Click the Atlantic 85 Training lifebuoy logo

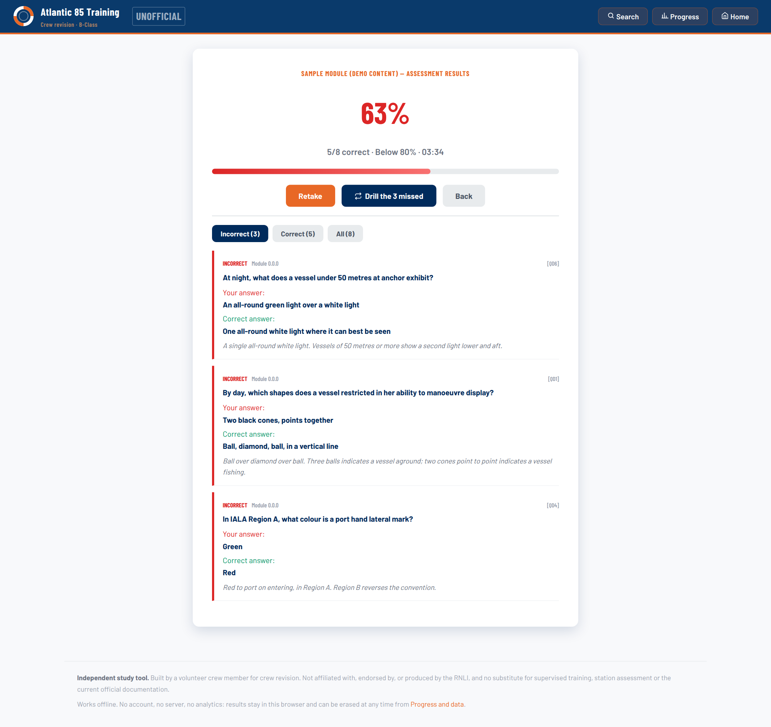coord(24,16)
